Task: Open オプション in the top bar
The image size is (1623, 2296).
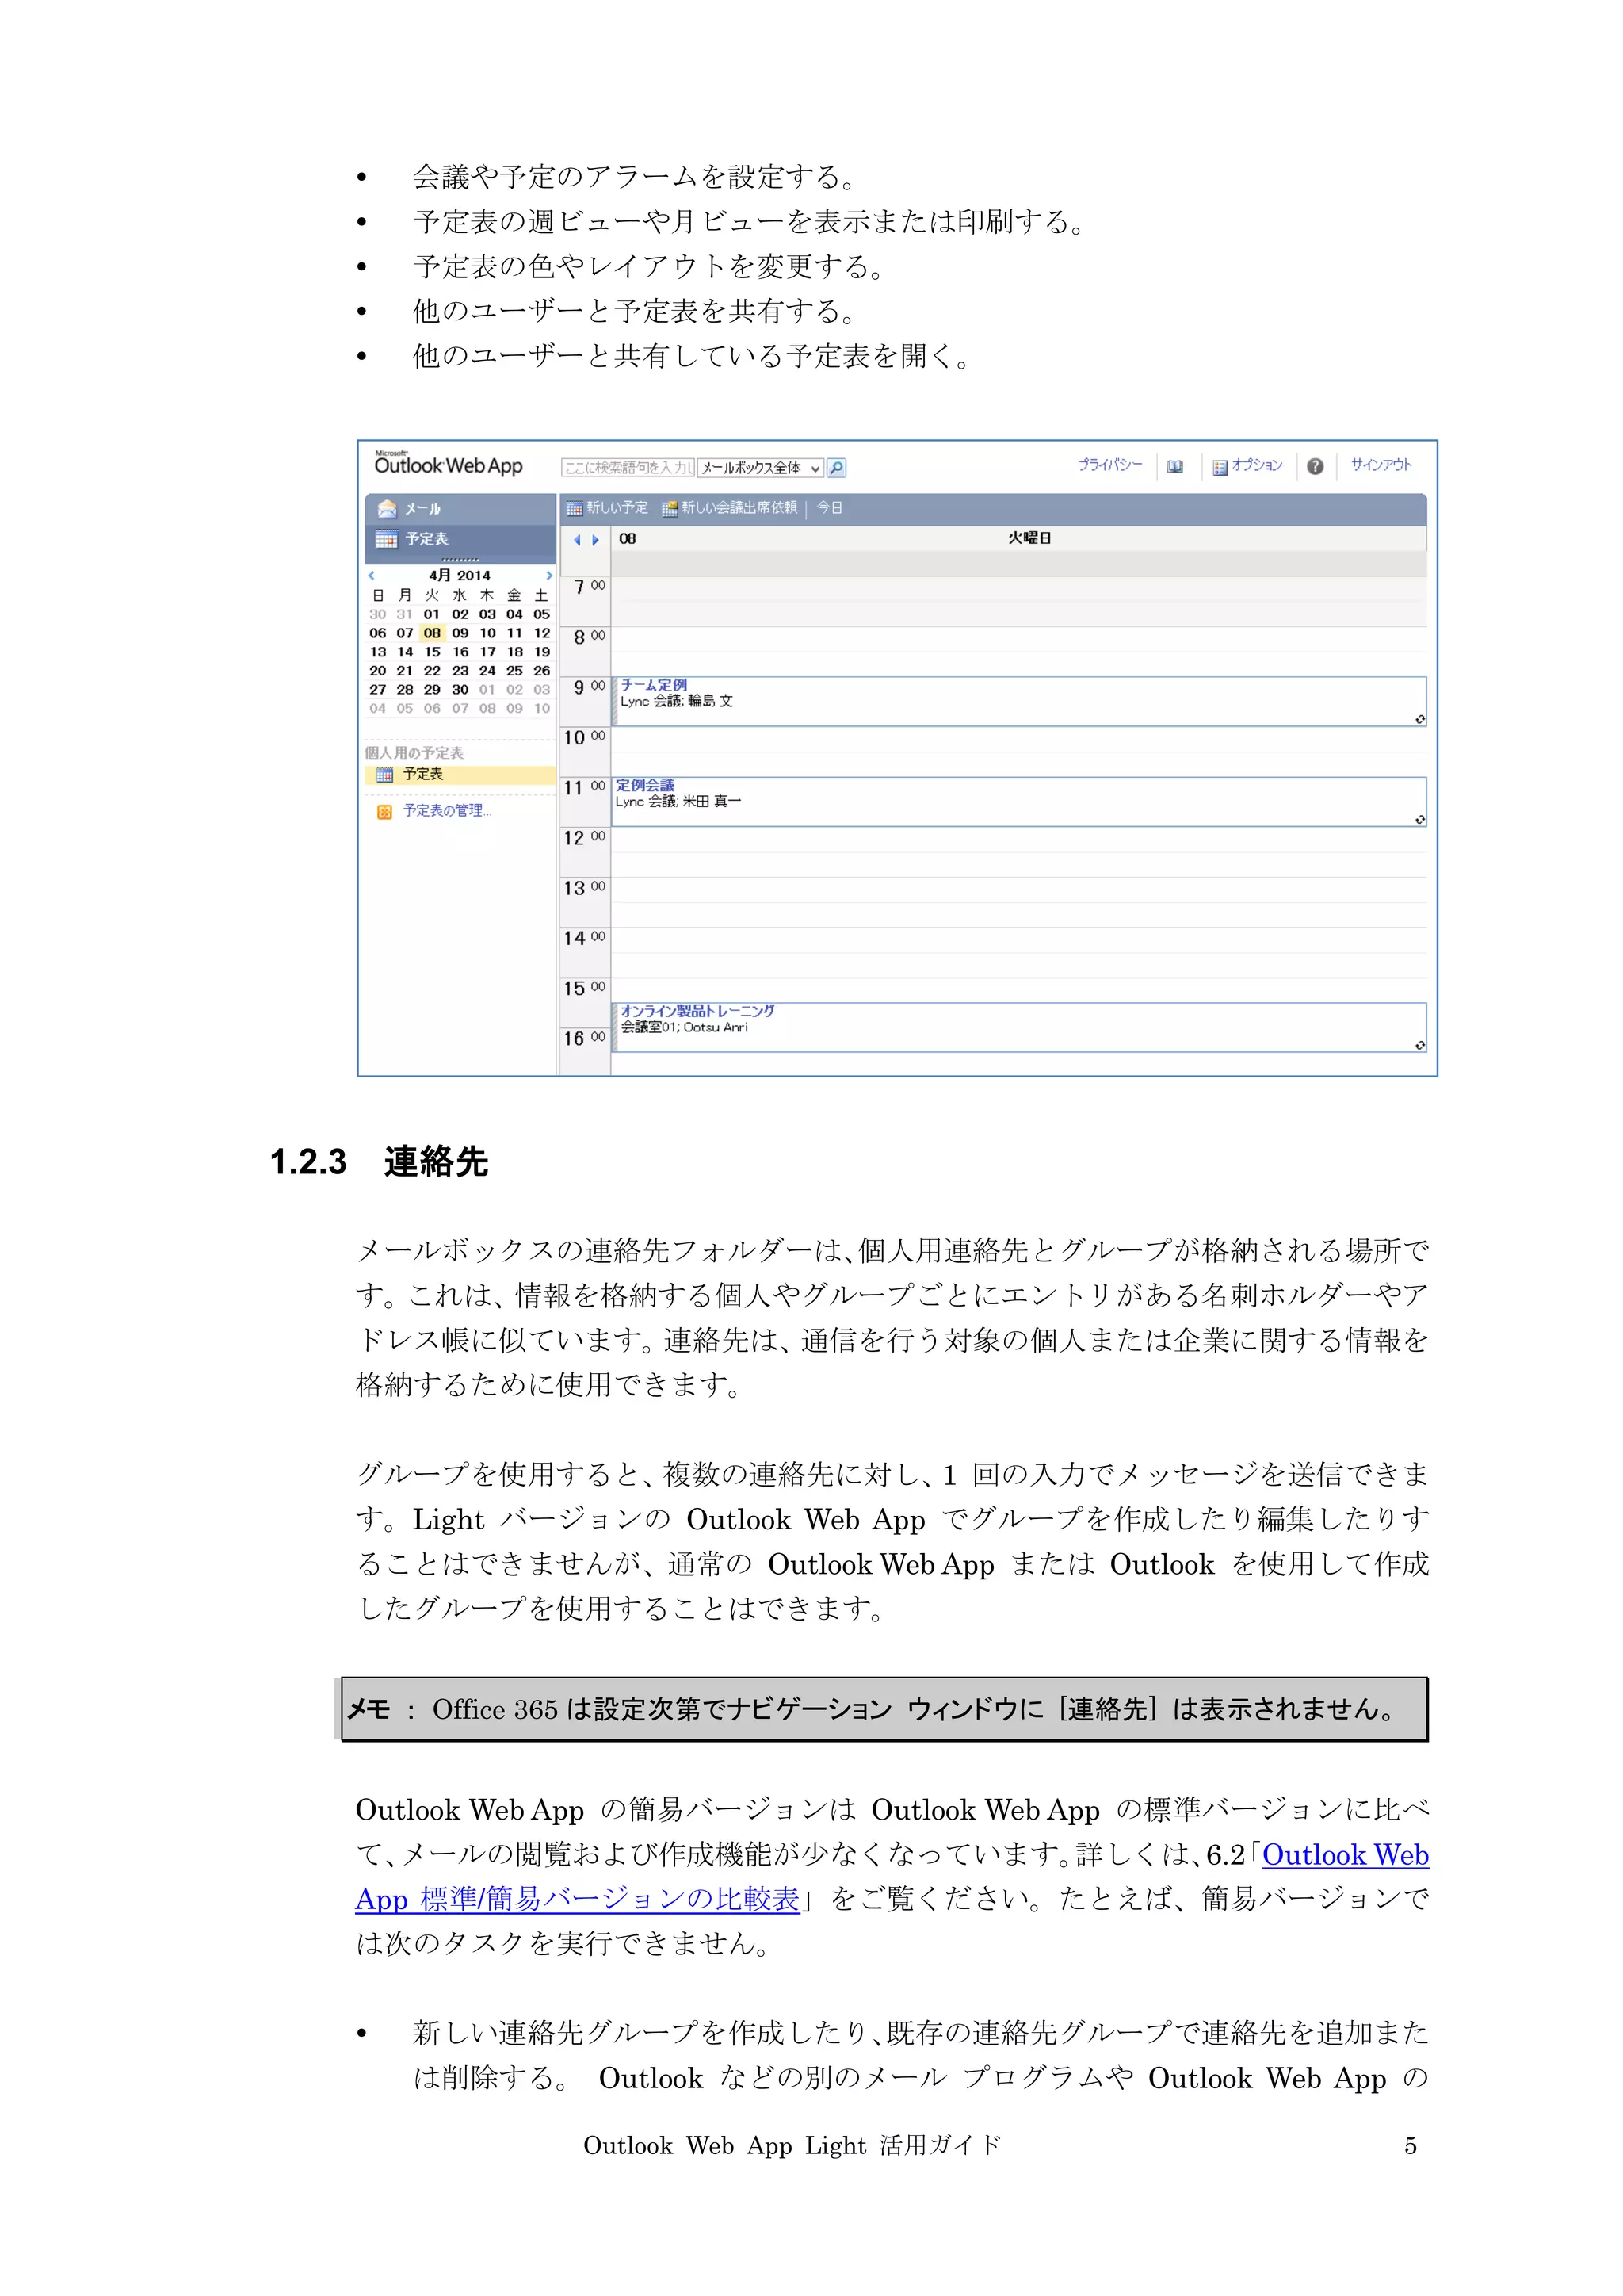Action: (1247, 465)
